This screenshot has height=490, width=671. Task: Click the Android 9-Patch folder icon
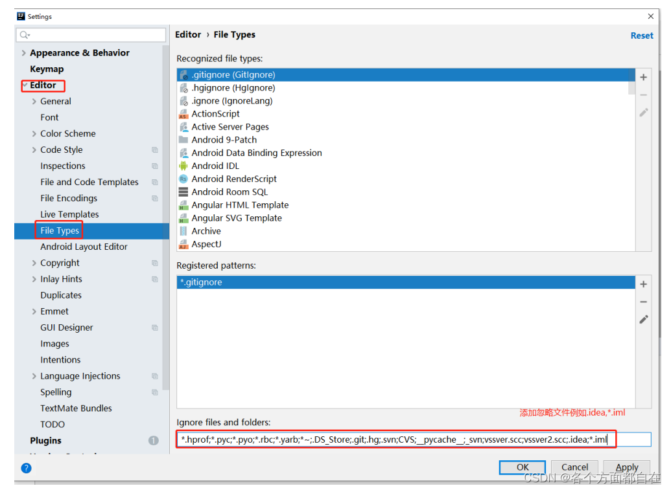coord(183,140)
